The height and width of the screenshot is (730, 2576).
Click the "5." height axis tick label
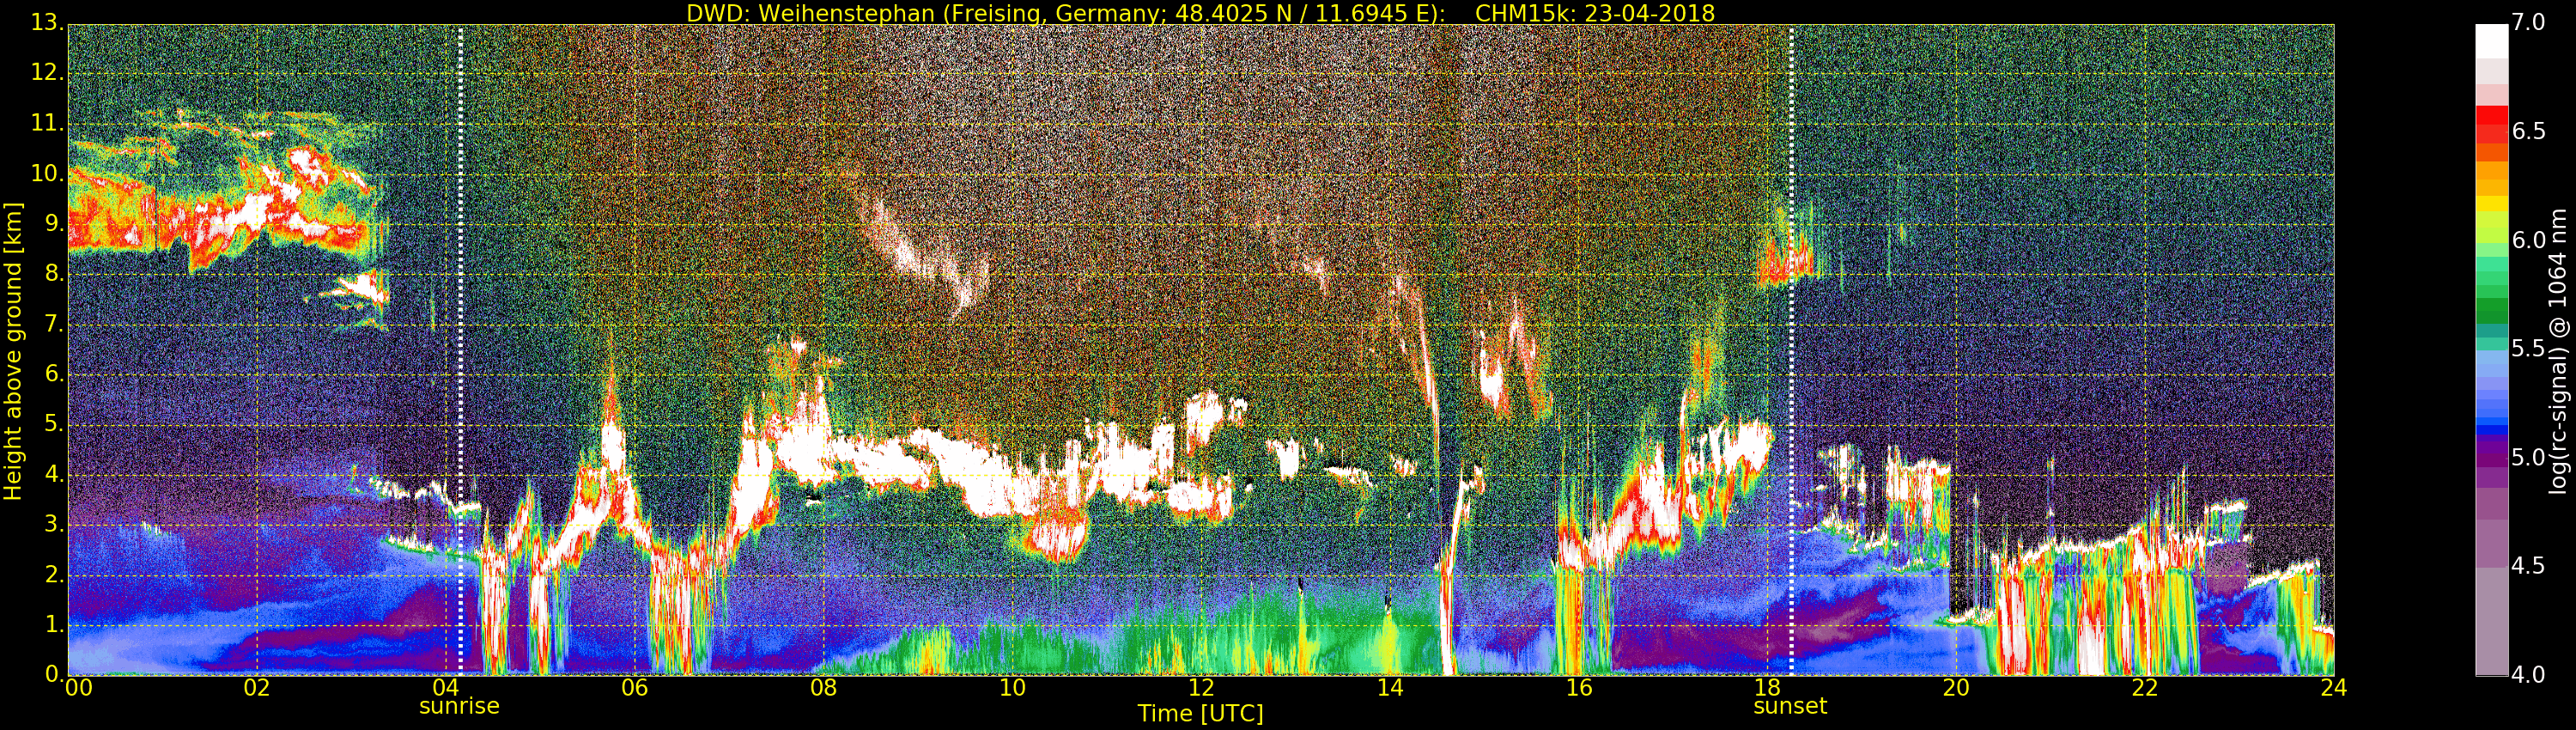pyautogui.click(x=54, y=424)
